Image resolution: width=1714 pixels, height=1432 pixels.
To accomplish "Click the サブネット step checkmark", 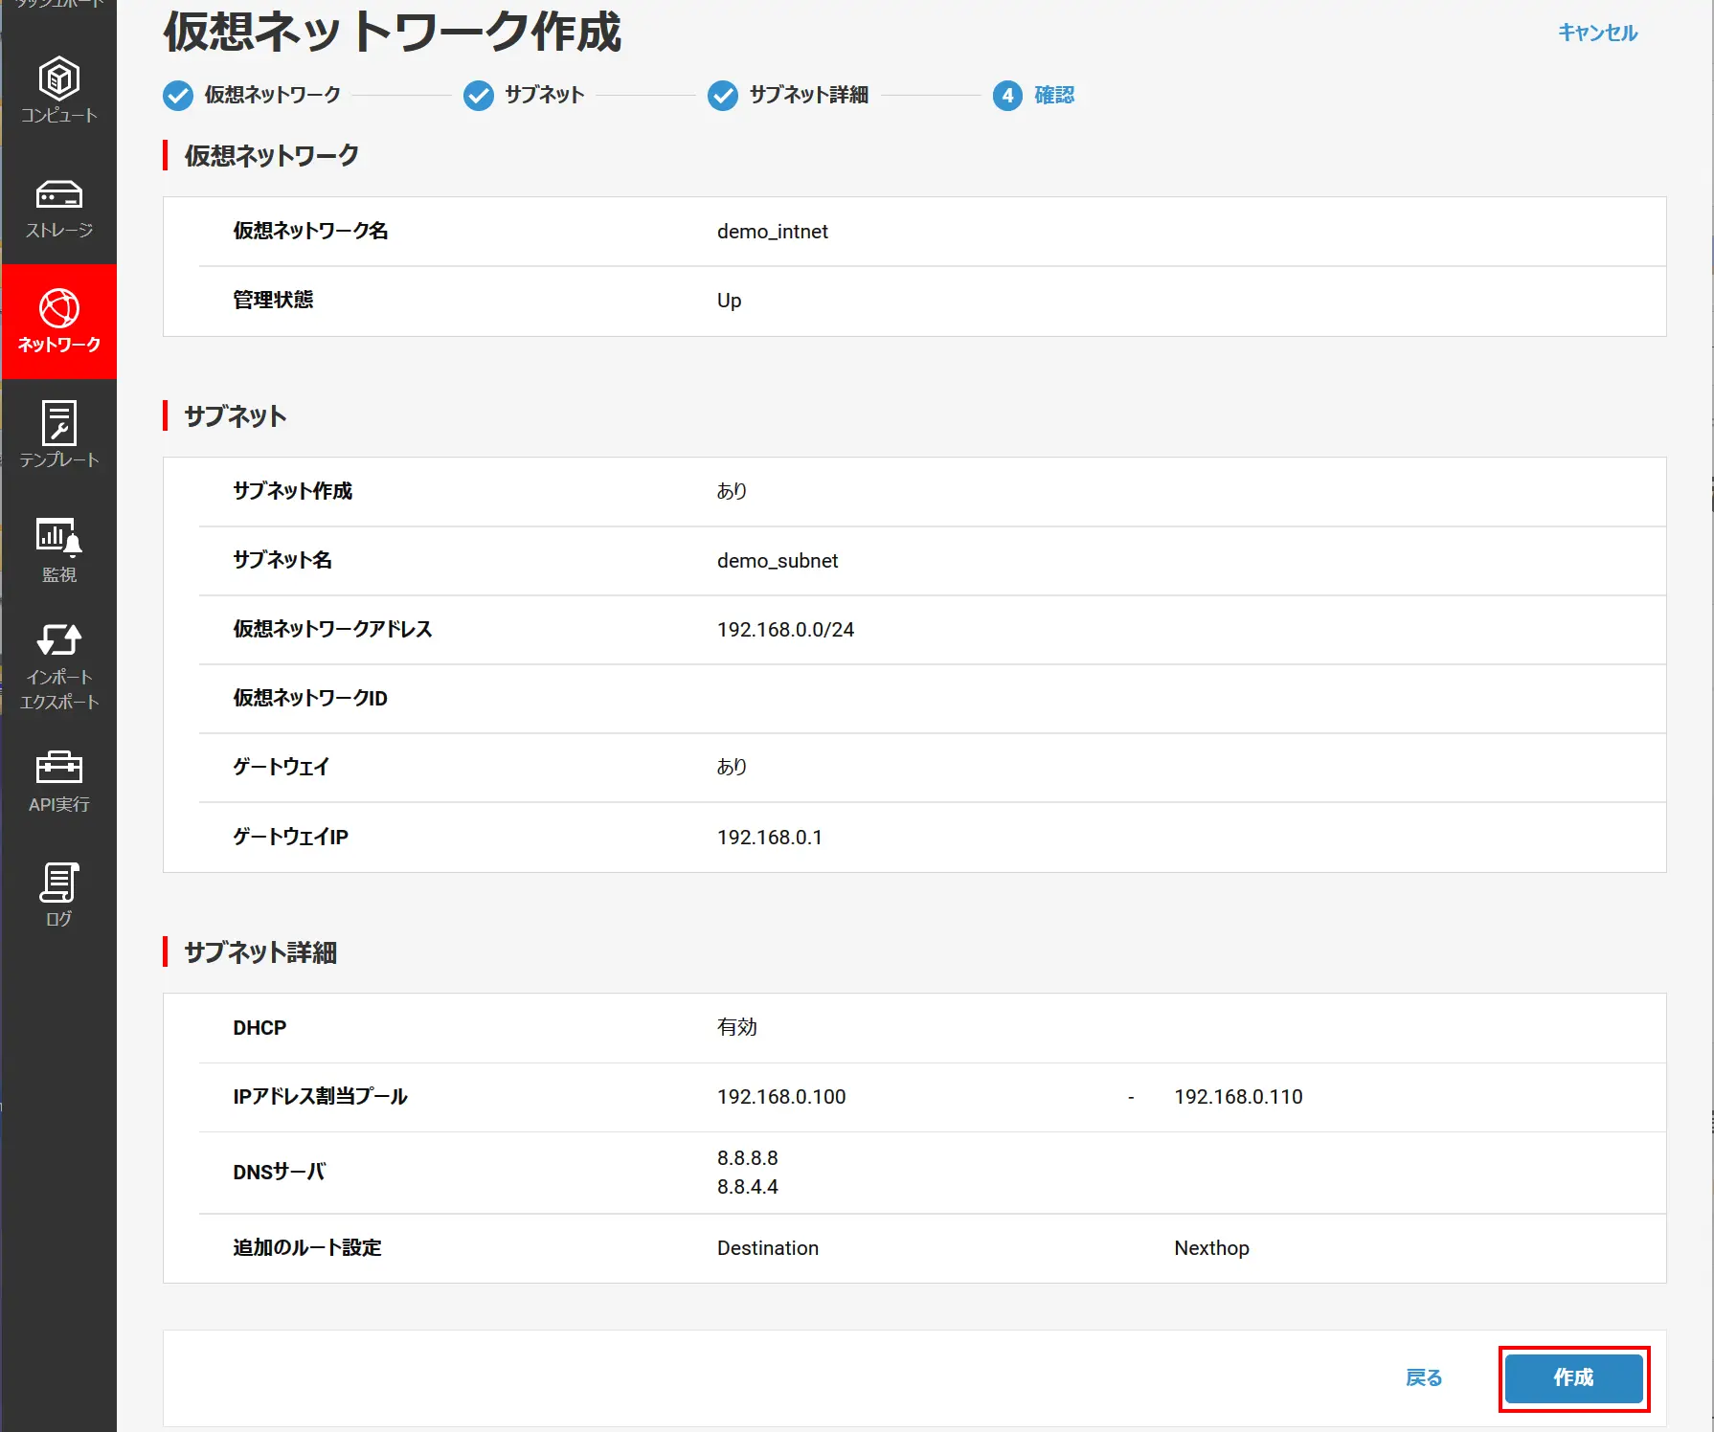I will tap(479, 96).
